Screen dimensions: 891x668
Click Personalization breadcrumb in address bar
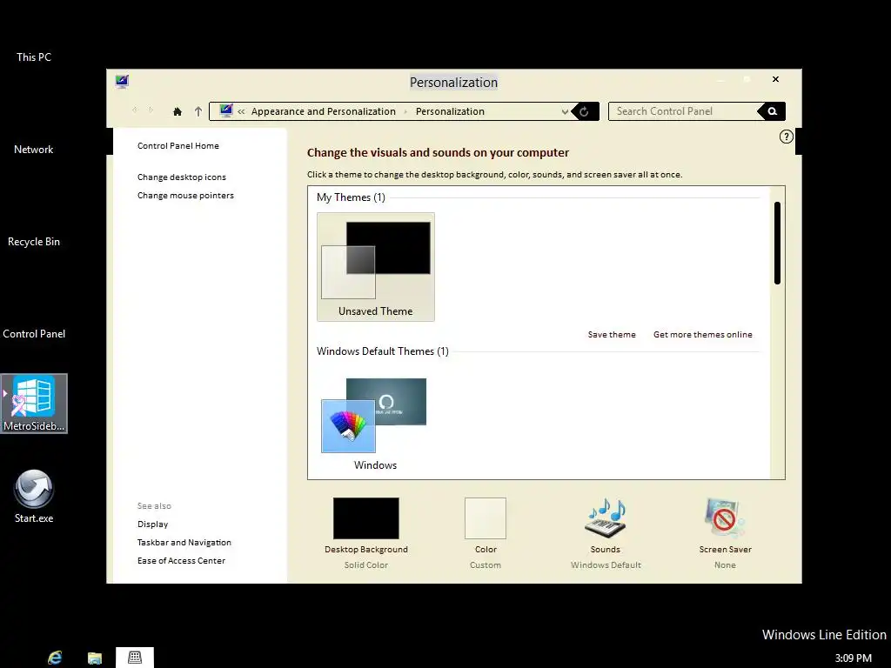[450, 111]
